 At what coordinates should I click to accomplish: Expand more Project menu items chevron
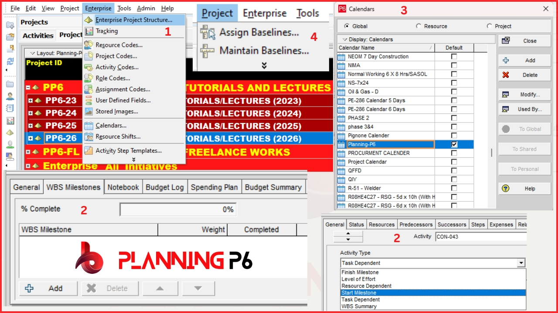pyautogui.click(x=264, y=66)
